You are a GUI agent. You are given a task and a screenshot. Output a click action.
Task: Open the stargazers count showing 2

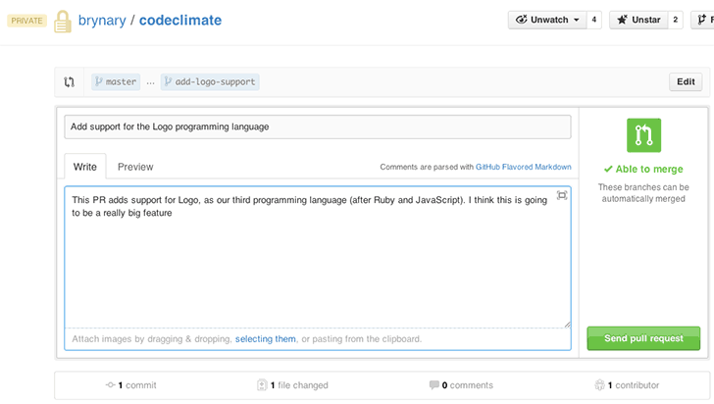(x=676, y=20)
